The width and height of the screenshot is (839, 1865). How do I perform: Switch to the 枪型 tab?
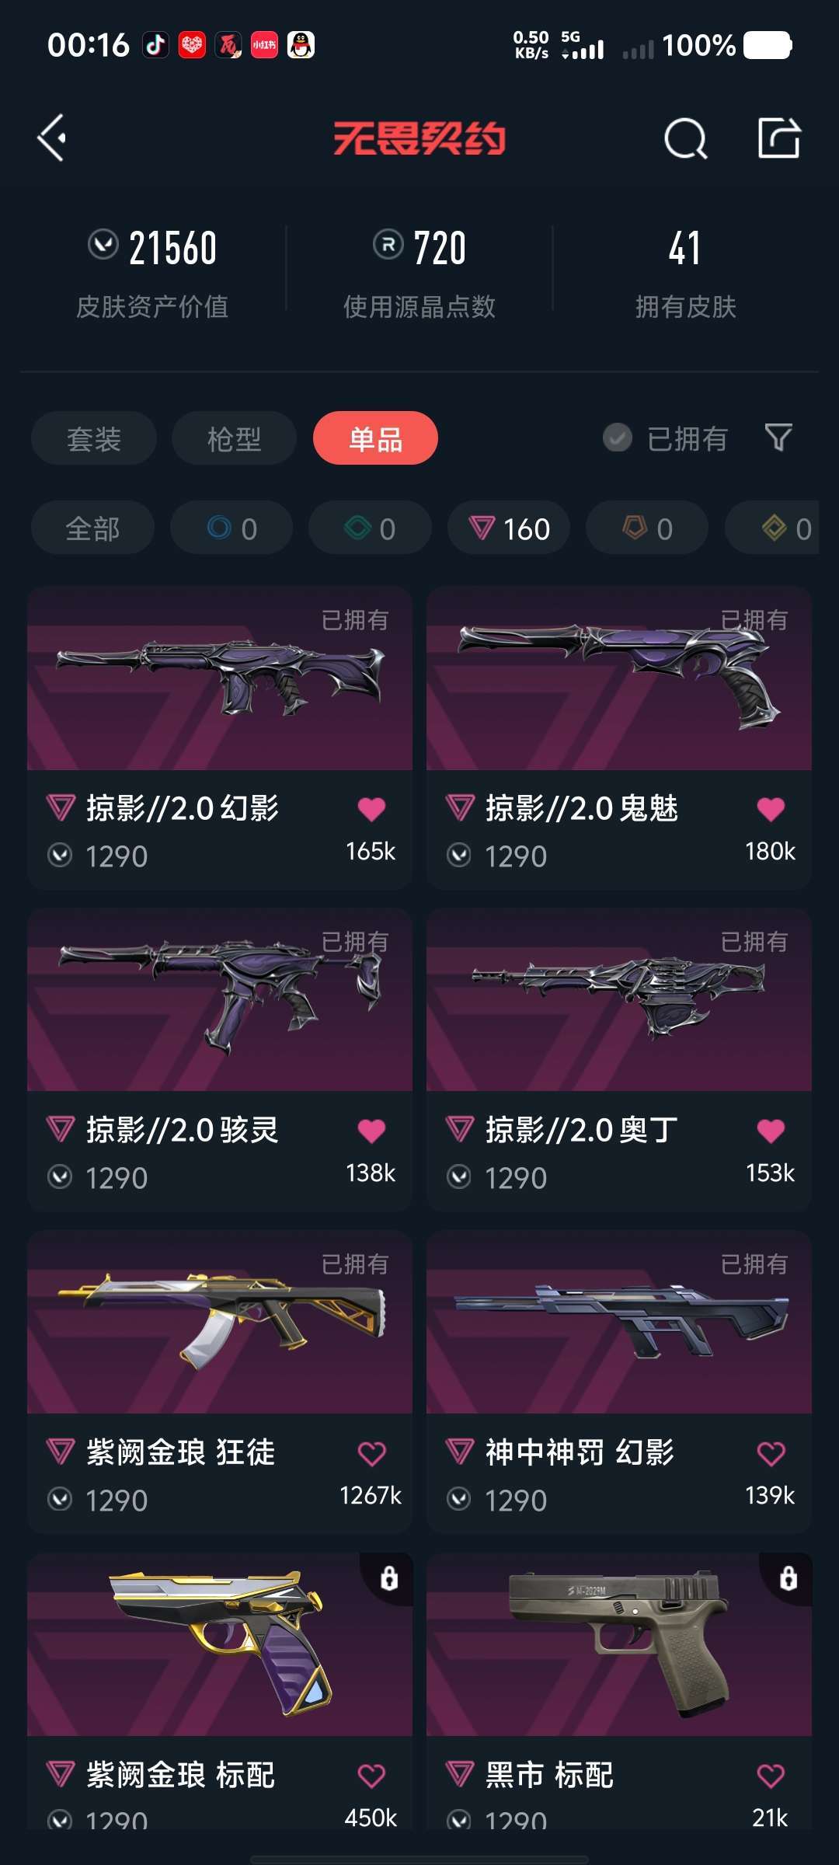click(234, 438)
